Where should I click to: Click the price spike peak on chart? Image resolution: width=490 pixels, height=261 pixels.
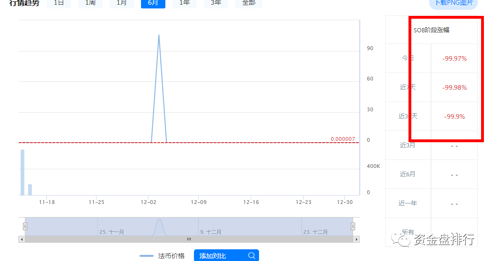coord(159,35)
